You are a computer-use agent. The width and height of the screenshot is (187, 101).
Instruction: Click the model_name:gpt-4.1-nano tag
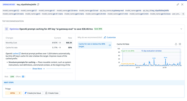(52, 14)
